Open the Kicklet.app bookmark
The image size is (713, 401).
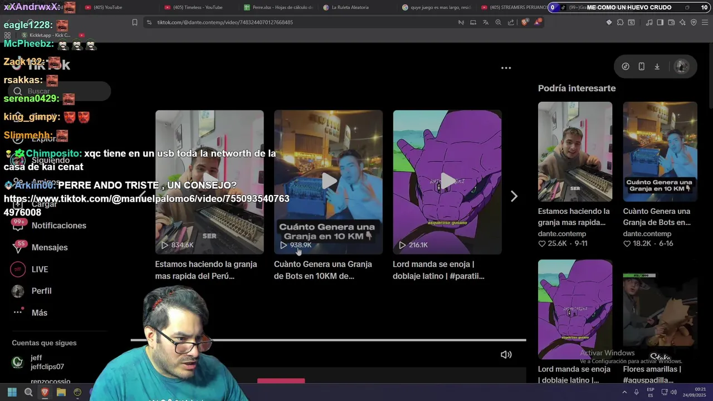46,35
